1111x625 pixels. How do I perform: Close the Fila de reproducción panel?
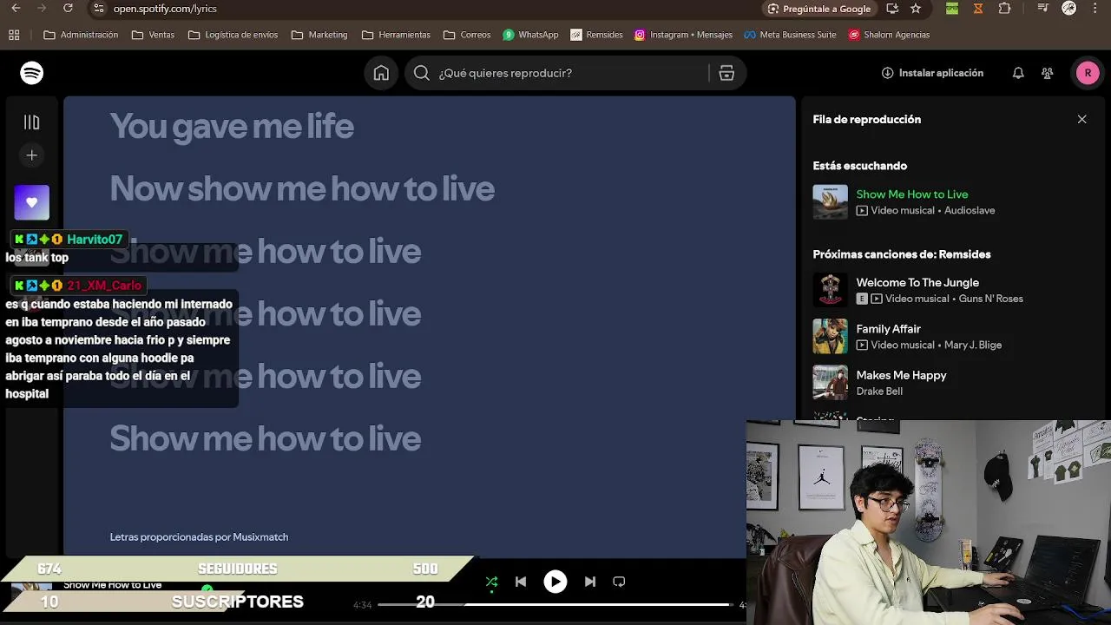coord(1081,119)
